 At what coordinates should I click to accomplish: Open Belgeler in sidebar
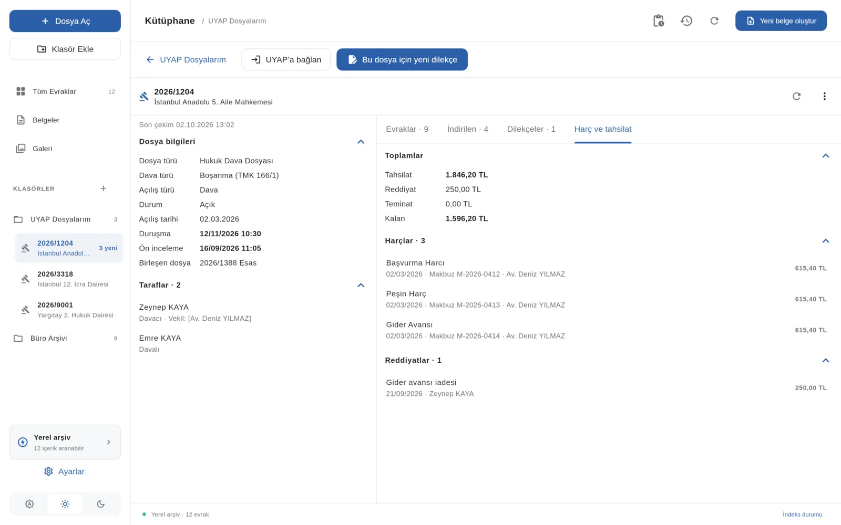[x=65, y=120]
